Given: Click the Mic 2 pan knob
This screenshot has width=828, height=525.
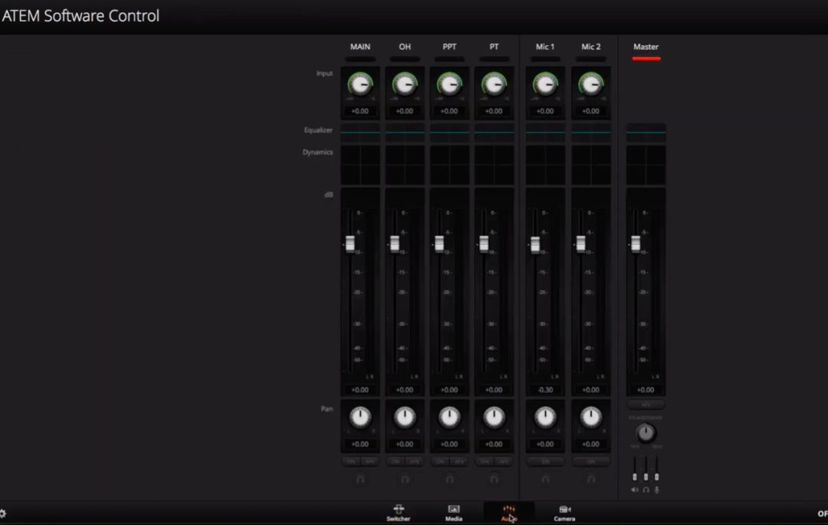Looking at the screenshot, I should pos(591,417).
